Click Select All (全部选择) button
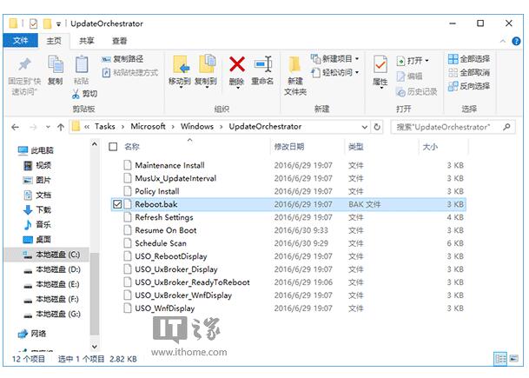 pos(469,59)
